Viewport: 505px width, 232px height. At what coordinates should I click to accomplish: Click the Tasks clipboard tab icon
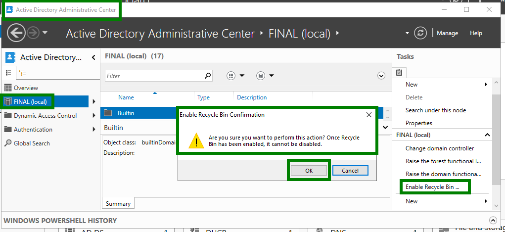coord(399,73)
